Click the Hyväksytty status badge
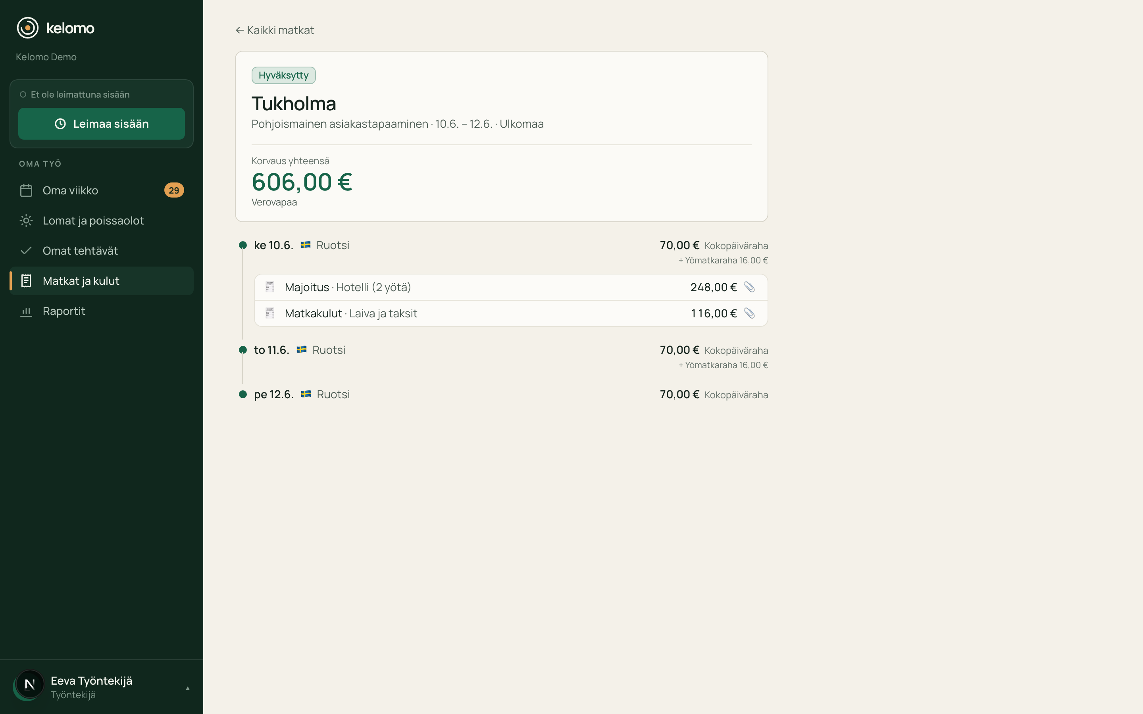 point(283,75)
